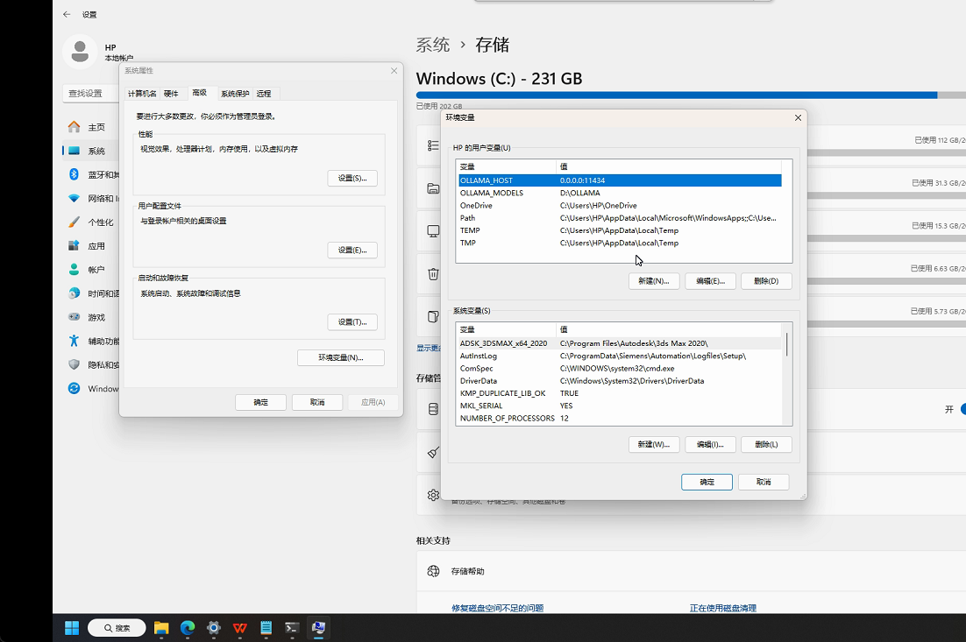This screenshot has height=642, width=966.
Task: Select the KMP_DUPLICATE_LIB_OK row
Action: click(620, 393)
